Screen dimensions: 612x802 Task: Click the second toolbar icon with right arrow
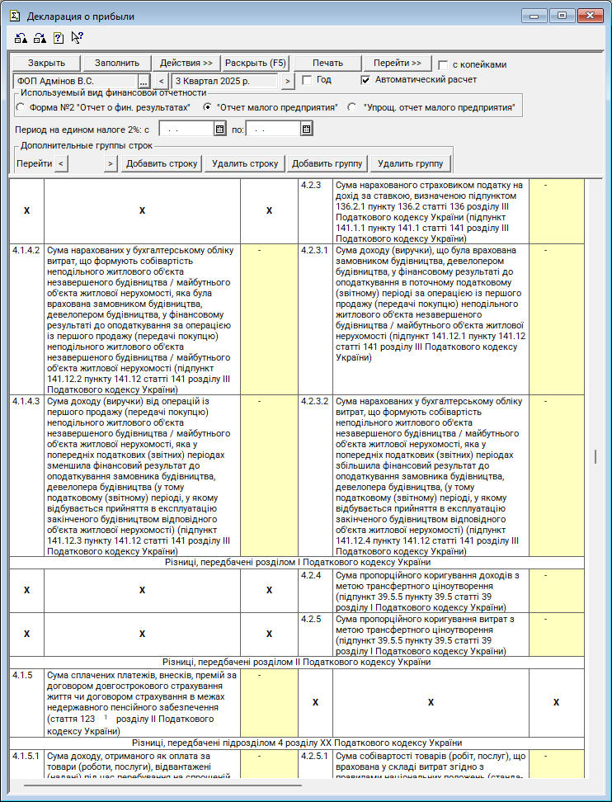point(40,38)
